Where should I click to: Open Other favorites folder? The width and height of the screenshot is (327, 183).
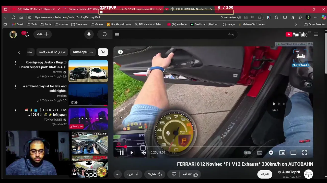(314, 24)
